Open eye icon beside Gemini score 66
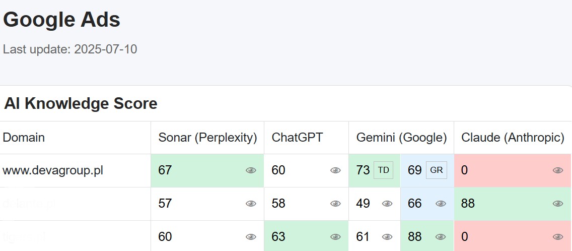The height and width of the screenshot is (251, 572). [x=441, y=204]
